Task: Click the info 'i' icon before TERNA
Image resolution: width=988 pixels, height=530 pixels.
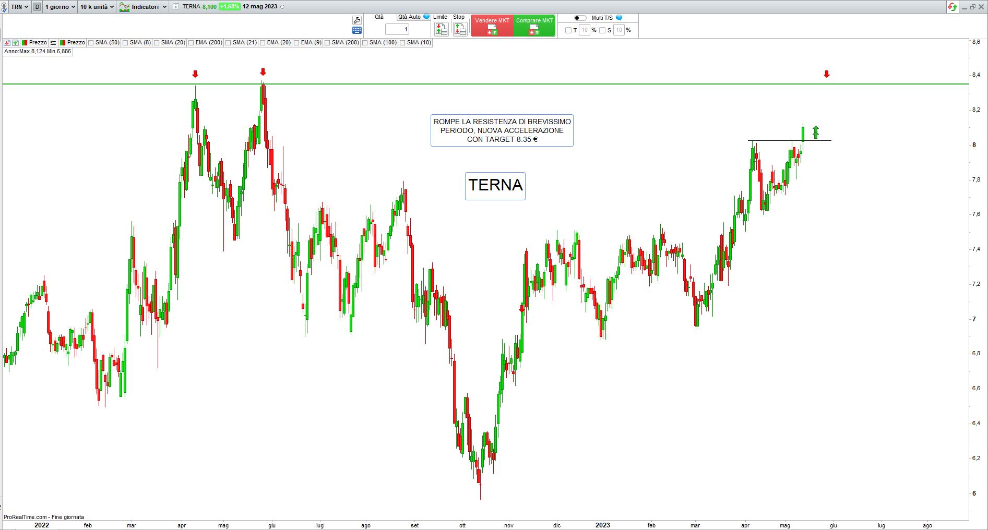Action: 175,7
